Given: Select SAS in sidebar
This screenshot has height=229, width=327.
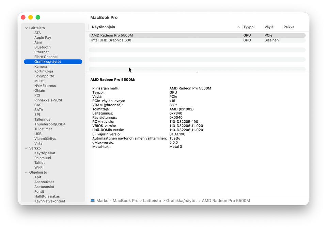Looking at the screenshot, I should tap(38, 105).
